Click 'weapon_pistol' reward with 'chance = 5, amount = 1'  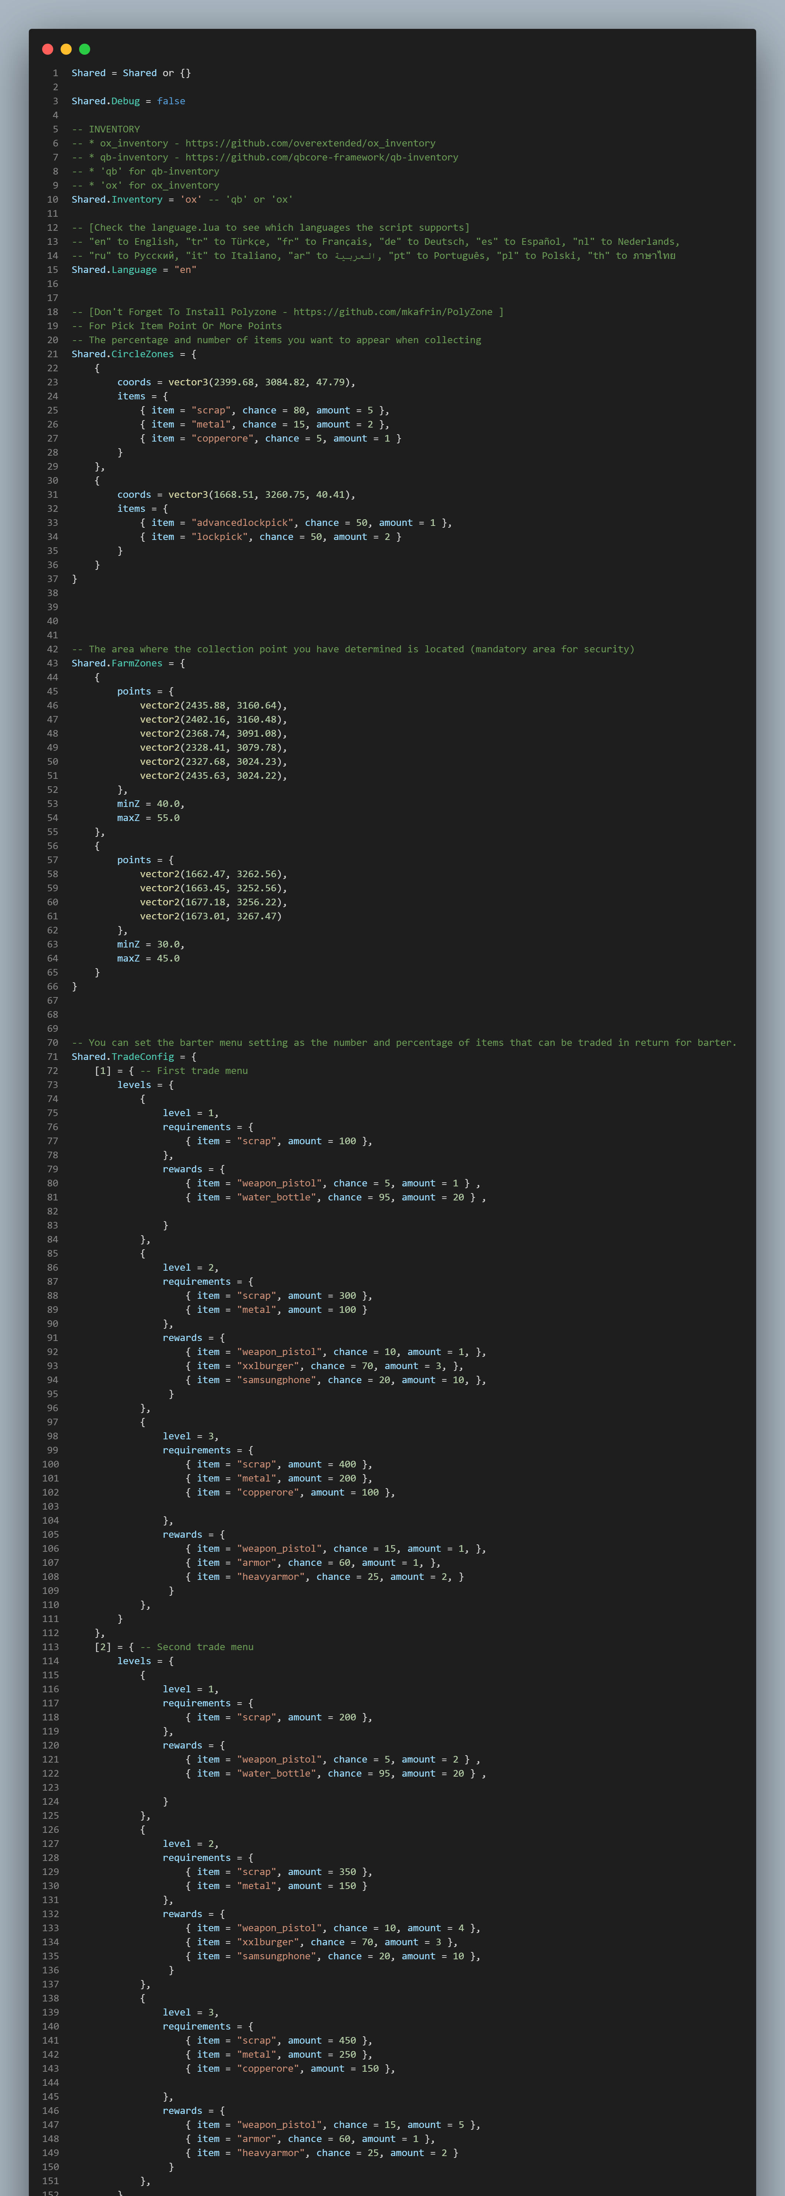[333, 1184]
